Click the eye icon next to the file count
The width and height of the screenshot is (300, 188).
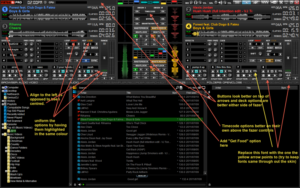(199, 88)
